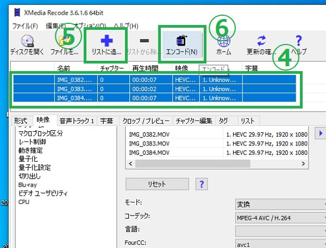
Task: Open ヘルプ(H) menu
Action: (126, 26)
